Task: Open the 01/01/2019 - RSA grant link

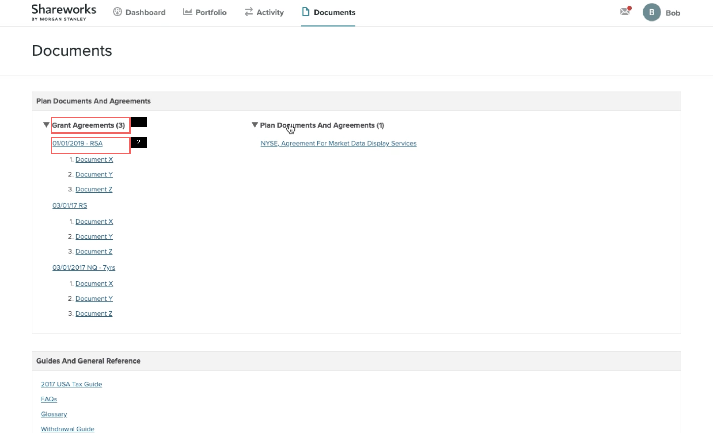Action: tap(77, 143)
